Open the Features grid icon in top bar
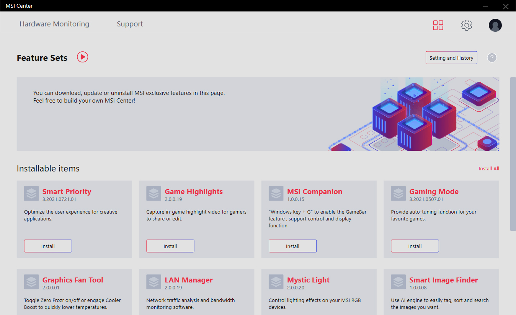Viewport: 516px width, 315px height. point(438,25)
